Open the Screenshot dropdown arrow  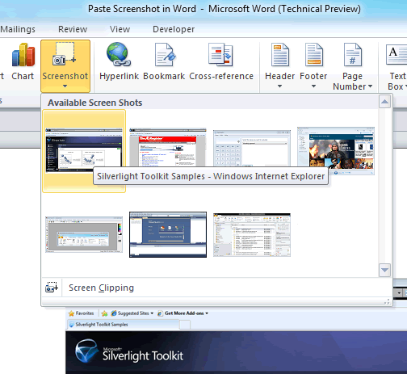(65, 86)
